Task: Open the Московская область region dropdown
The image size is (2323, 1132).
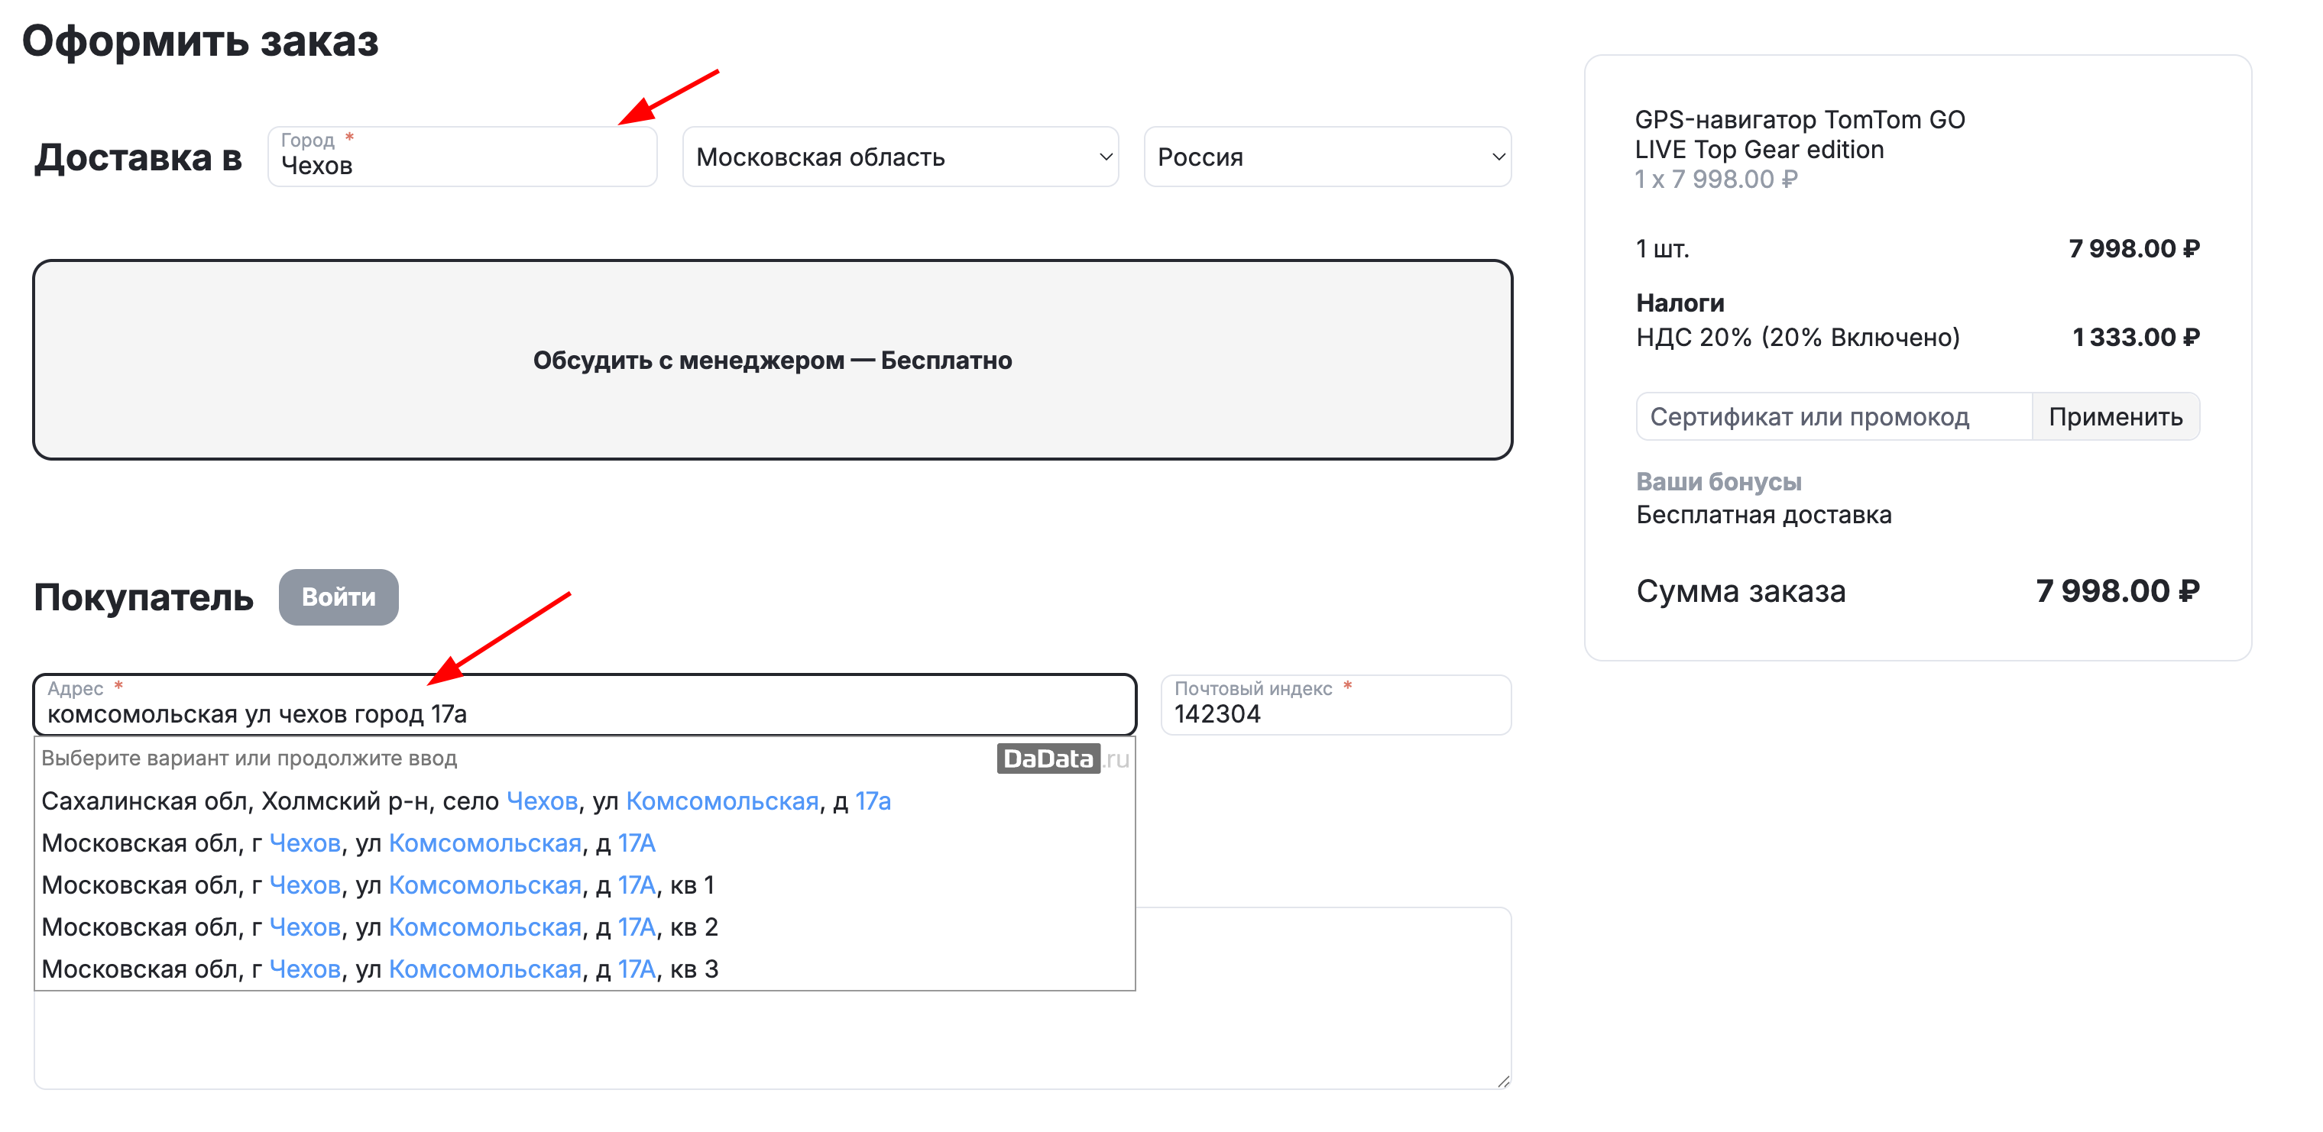Action: pos(899,157)
